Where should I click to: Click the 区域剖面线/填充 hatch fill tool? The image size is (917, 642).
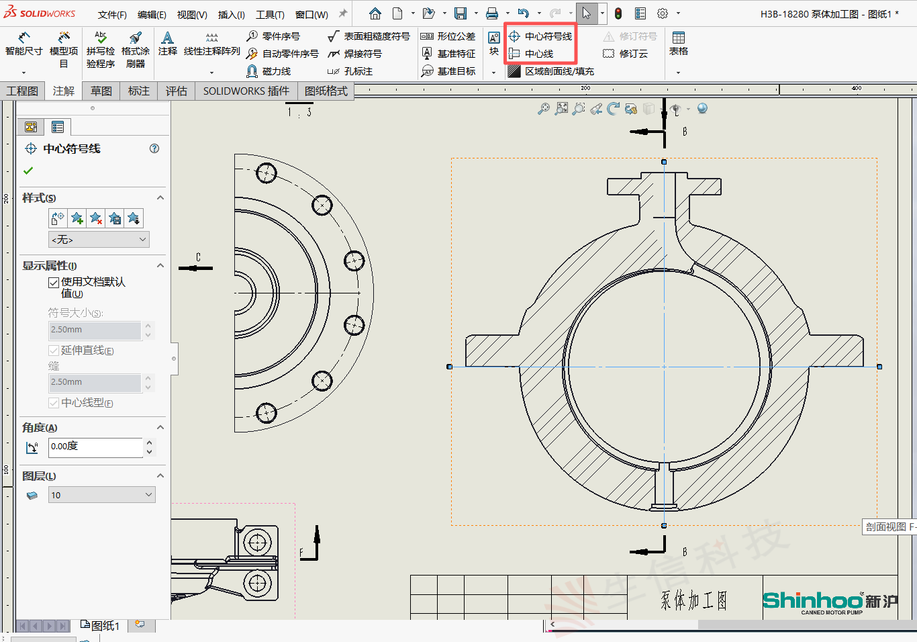pos(551,71)
